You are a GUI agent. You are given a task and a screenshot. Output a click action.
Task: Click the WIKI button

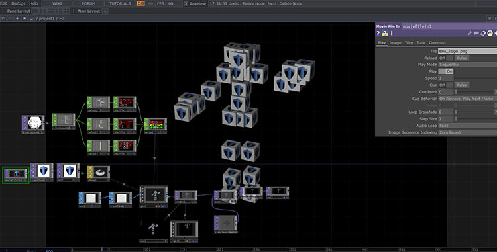pyautogui.click(x=57, y=3)
